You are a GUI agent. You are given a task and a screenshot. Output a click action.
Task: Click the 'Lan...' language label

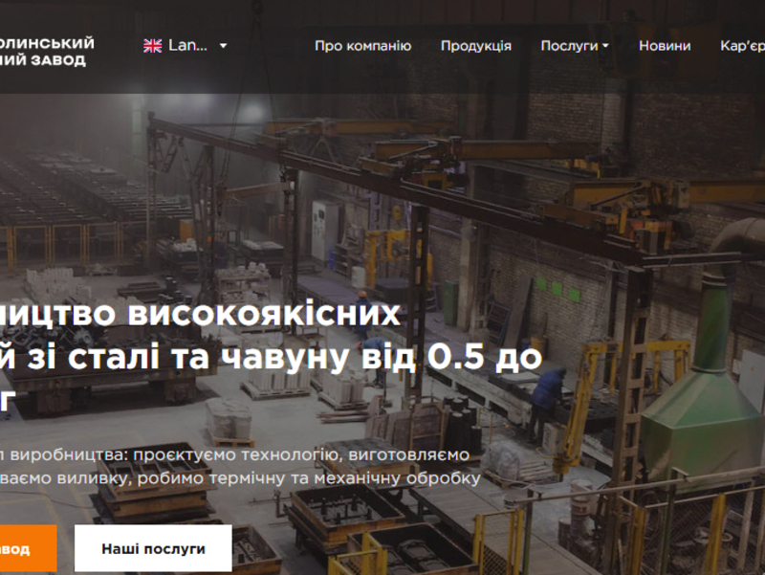(x=187, y=45)
